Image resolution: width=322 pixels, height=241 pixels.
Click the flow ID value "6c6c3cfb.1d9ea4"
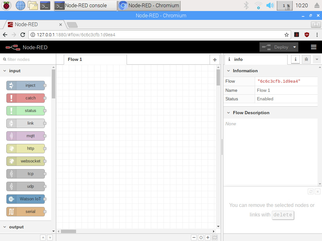(x=279, y=81)
